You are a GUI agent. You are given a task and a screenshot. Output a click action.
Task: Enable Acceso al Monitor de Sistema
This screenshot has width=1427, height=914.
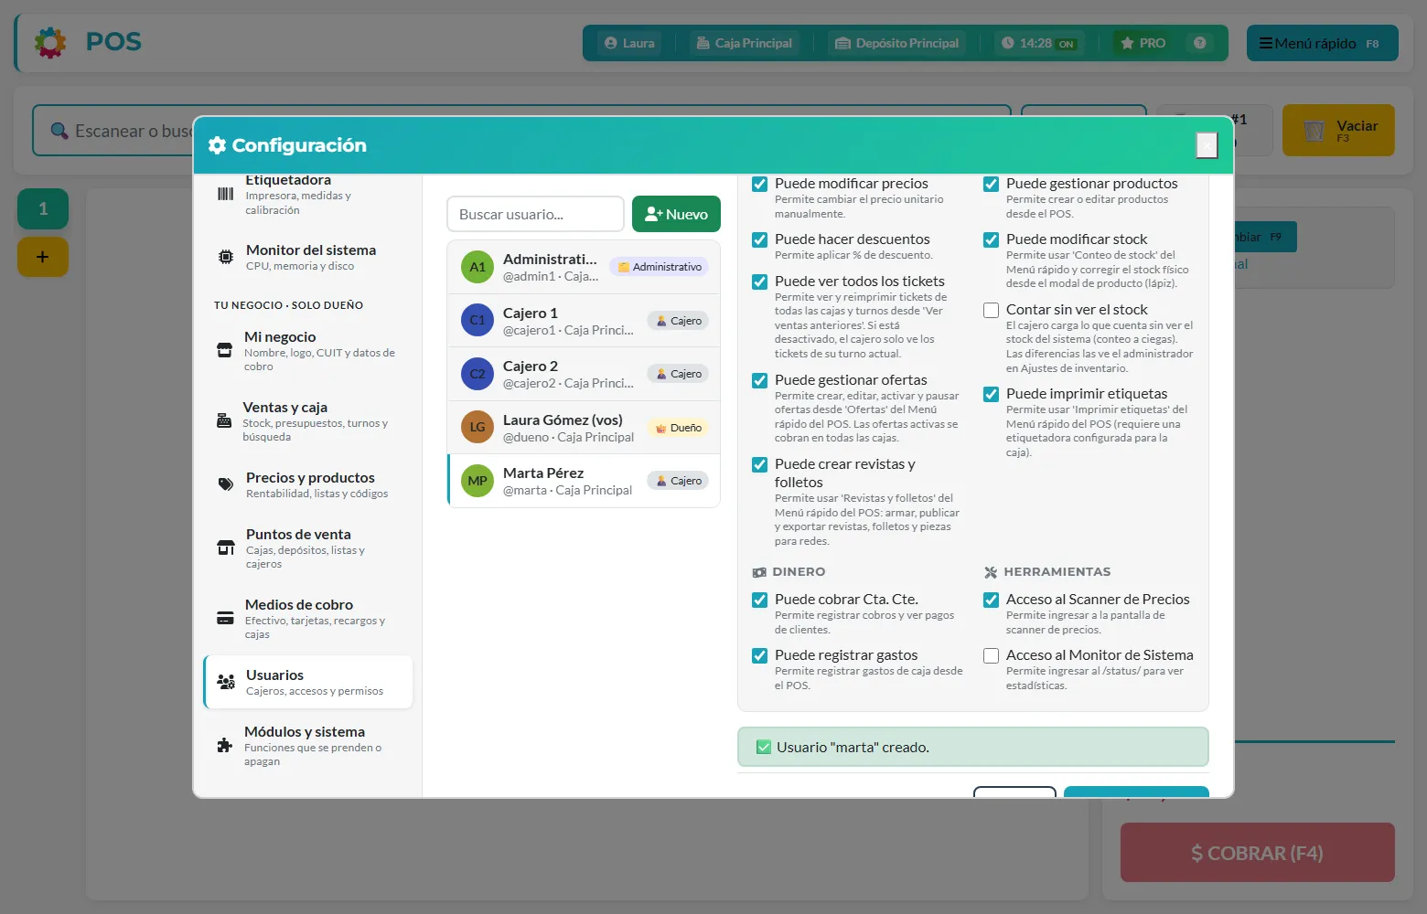(x=991, y=655)
